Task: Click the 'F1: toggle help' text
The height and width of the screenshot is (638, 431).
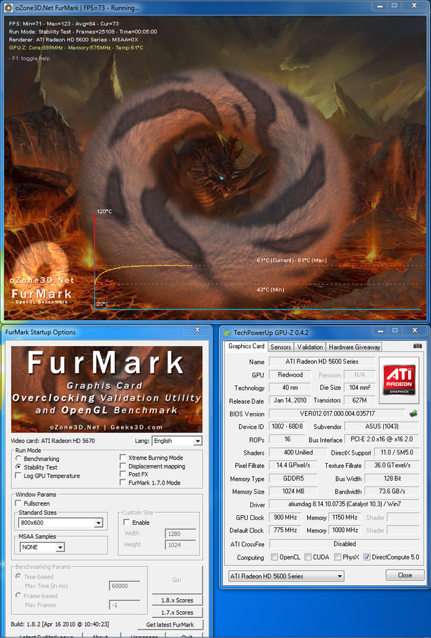Action: [x=30, y=58]
